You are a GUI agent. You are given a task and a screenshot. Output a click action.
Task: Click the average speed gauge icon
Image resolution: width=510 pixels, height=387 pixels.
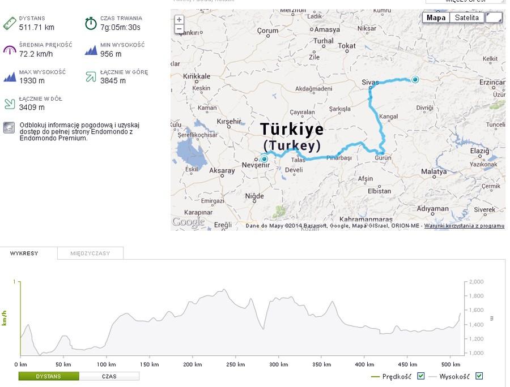click(x=10, y=50)
